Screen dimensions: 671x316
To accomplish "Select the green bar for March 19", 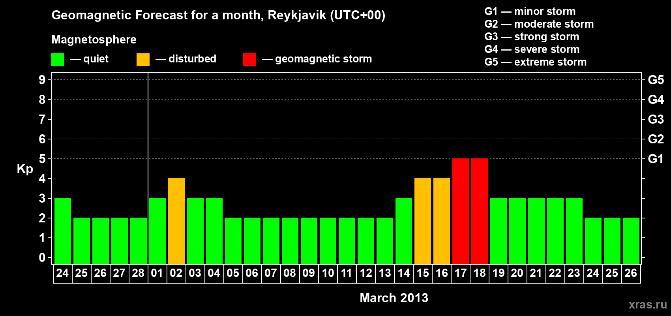I will point(499,231).
